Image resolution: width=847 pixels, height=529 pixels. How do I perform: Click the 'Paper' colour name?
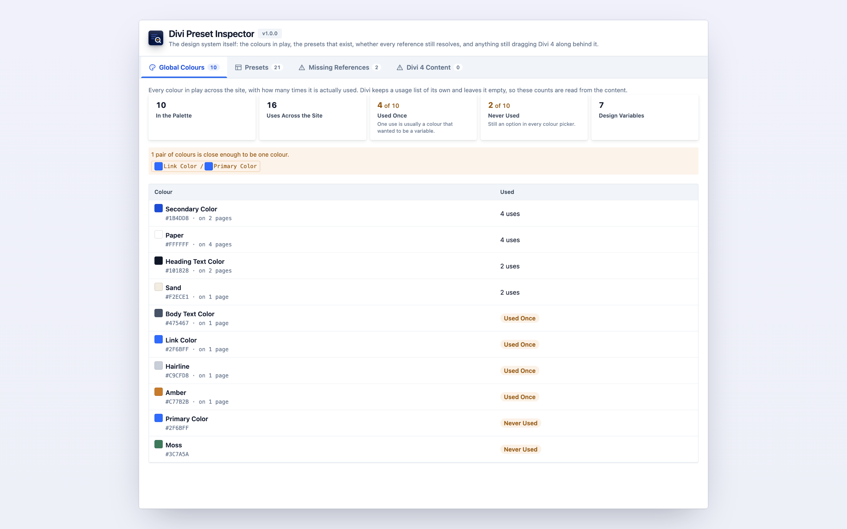coord(174,235)
